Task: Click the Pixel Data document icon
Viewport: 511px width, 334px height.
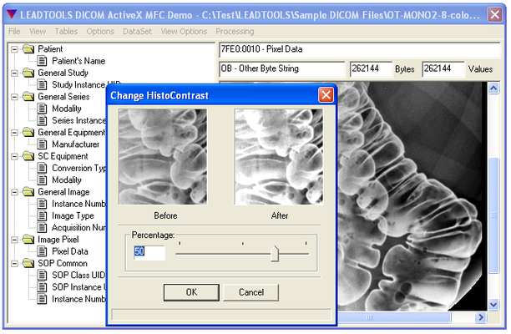Action: (42, 251)
